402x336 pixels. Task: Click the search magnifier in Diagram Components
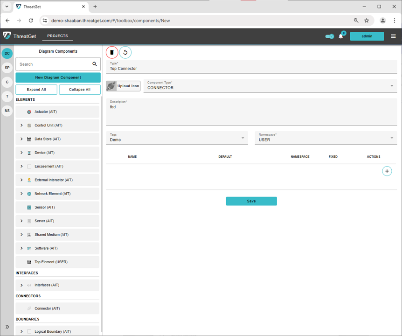[x=95, y=64]
